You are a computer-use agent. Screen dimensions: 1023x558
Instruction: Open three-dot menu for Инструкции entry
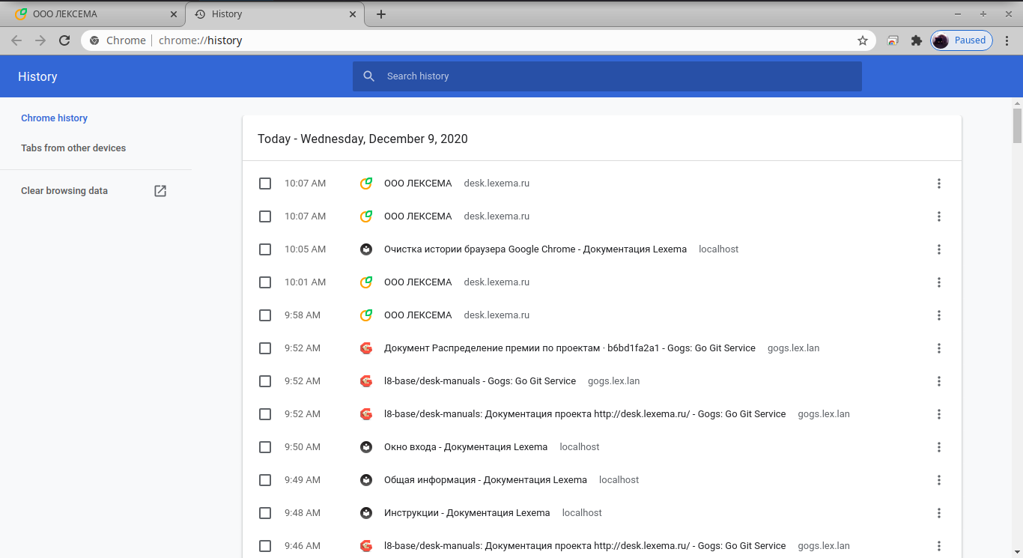point(938,513)
